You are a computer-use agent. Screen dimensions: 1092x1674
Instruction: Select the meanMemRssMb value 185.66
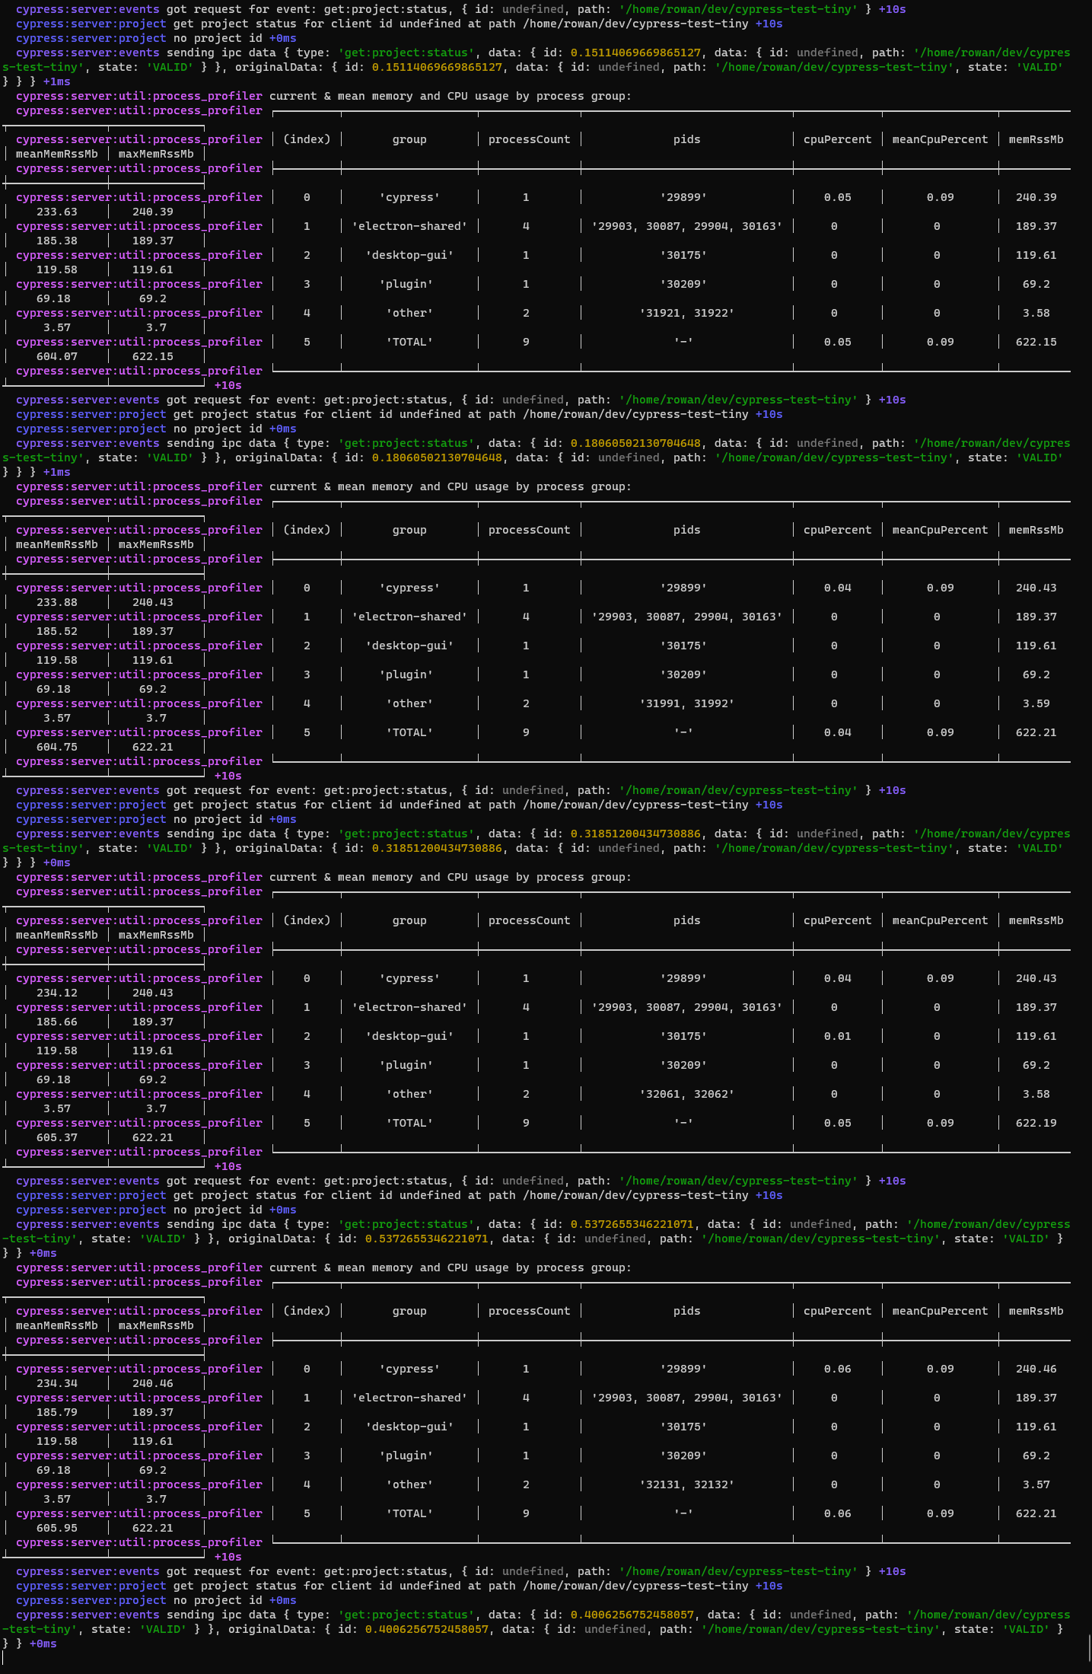point(57,1022)
